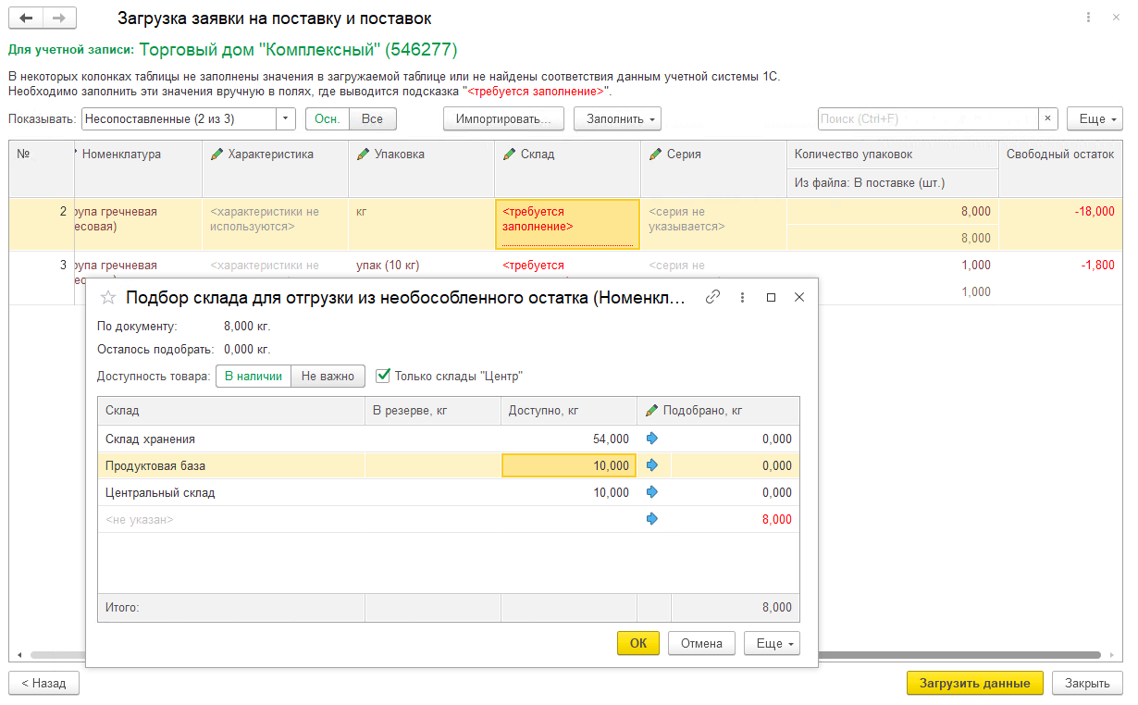Click in the Поиск search field
Viewport: 1138px width, 705px height.
click(x=927, y=118)
